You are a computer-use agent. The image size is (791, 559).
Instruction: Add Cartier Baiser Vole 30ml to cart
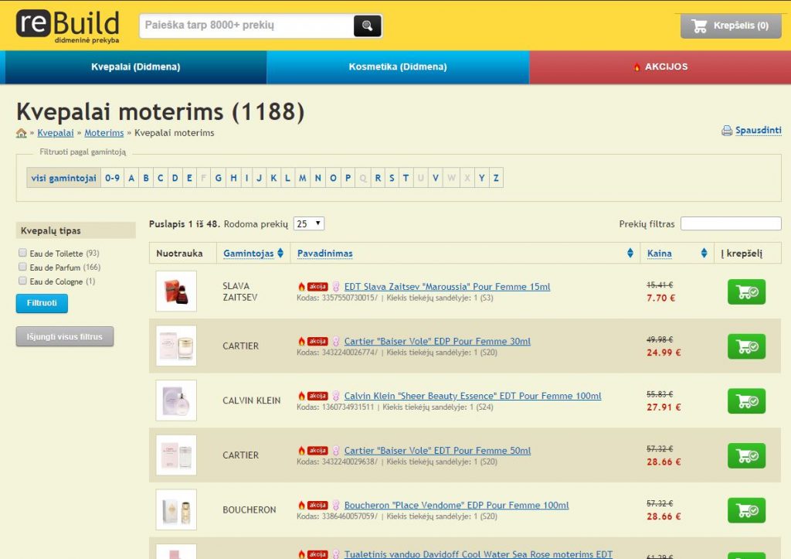click(x=746, y=346)
